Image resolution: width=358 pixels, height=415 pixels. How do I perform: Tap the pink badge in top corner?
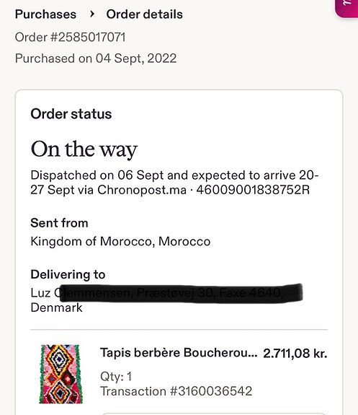(x=347, y=9)
